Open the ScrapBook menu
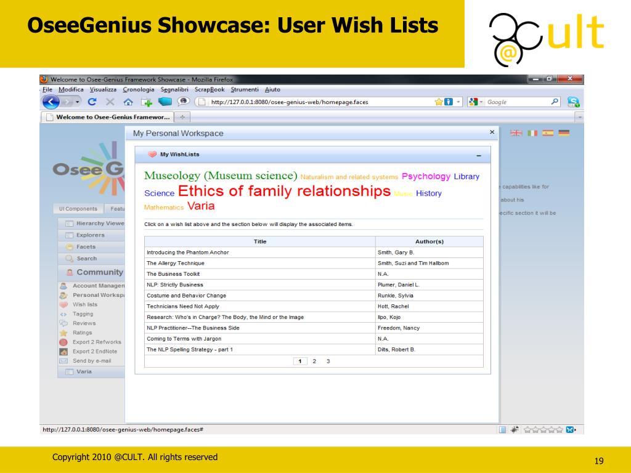The image size is (631, 473). (210, 90)
